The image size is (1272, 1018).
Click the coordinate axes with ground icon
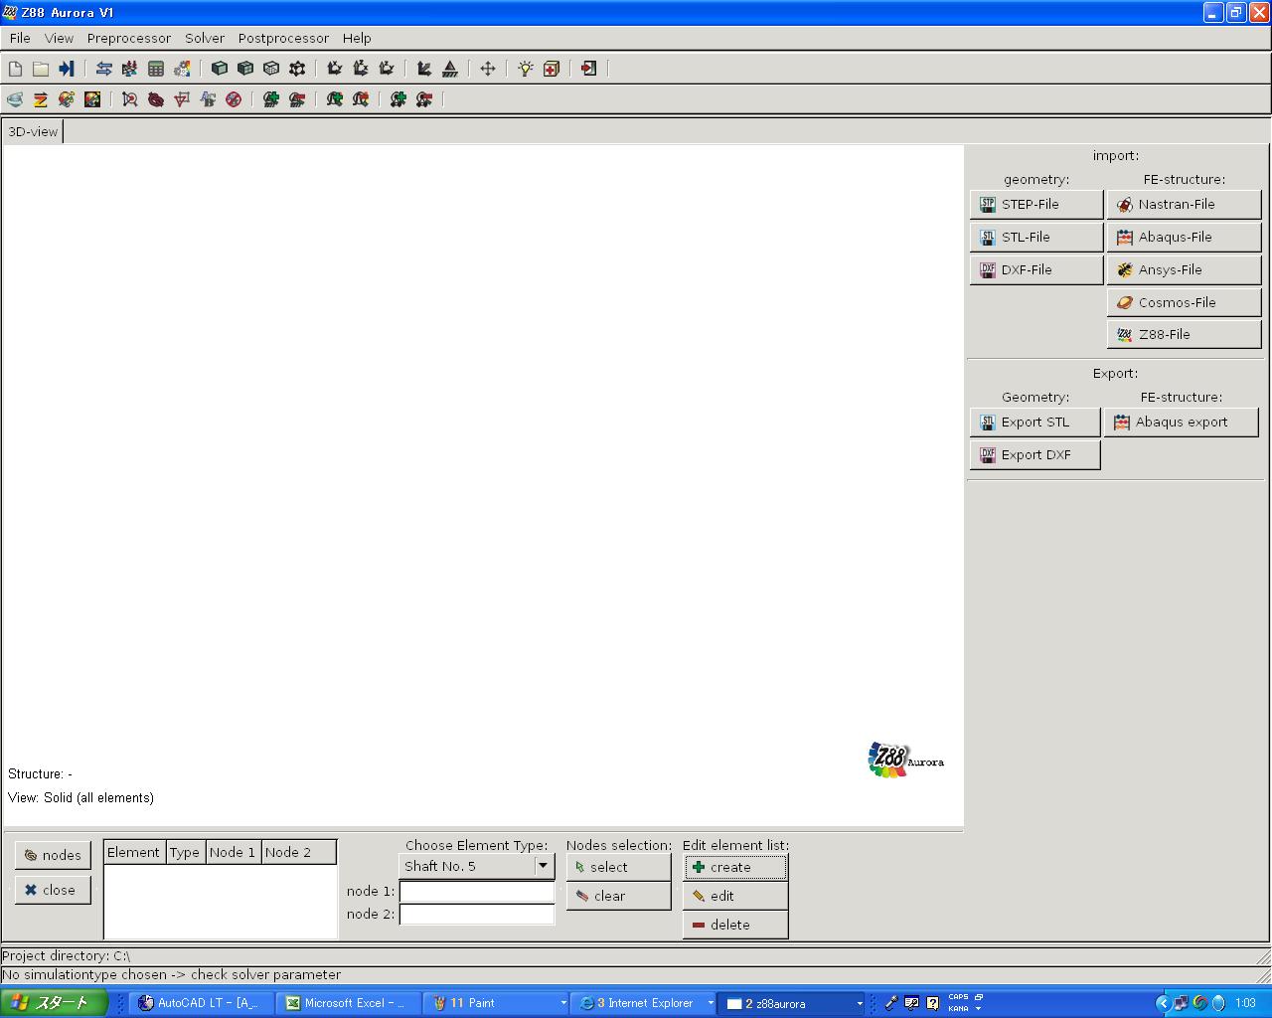(424, 69)
